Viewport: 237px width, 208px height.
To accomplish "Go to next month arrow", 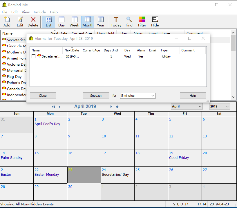I will point(111,107).
